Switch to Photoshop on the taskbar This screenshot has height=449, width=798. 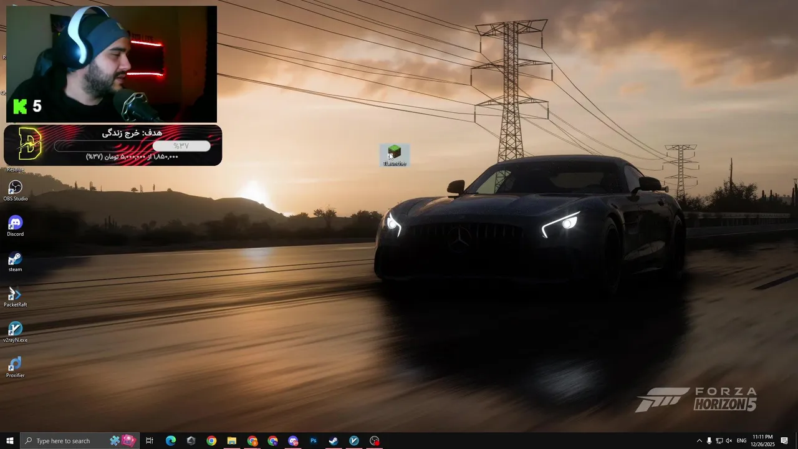click(x=313, y=441)
